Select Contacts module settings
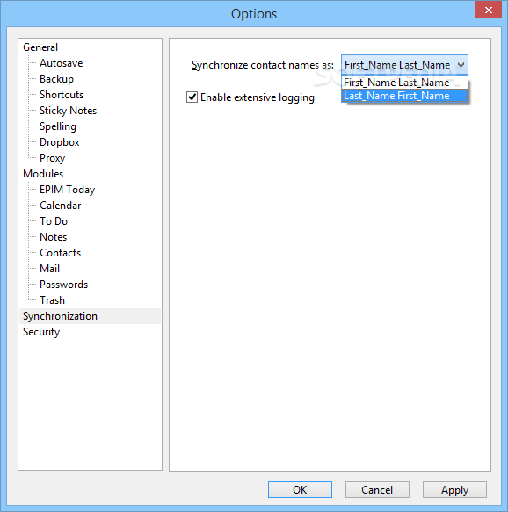The image size is (508, 512). coord(60,253)
